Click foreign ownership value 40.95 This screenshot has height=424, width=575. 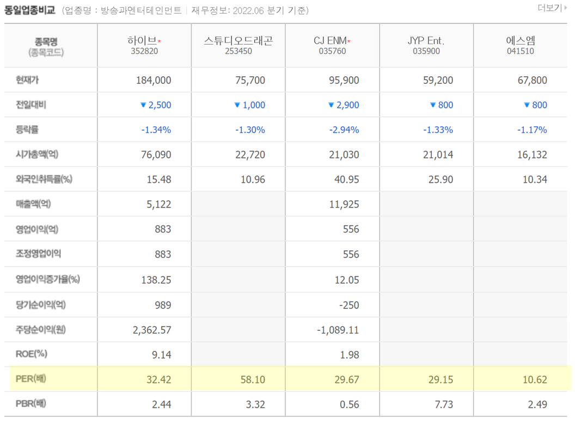click(347, 180)
